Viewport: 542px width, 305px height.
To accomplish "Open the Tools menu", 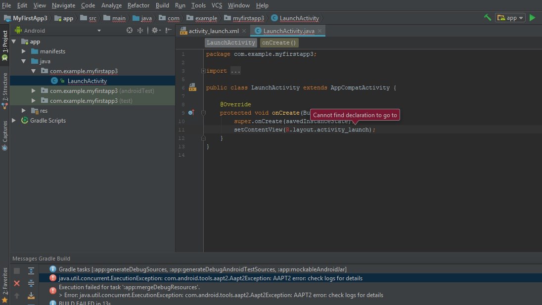I will 198,5.
